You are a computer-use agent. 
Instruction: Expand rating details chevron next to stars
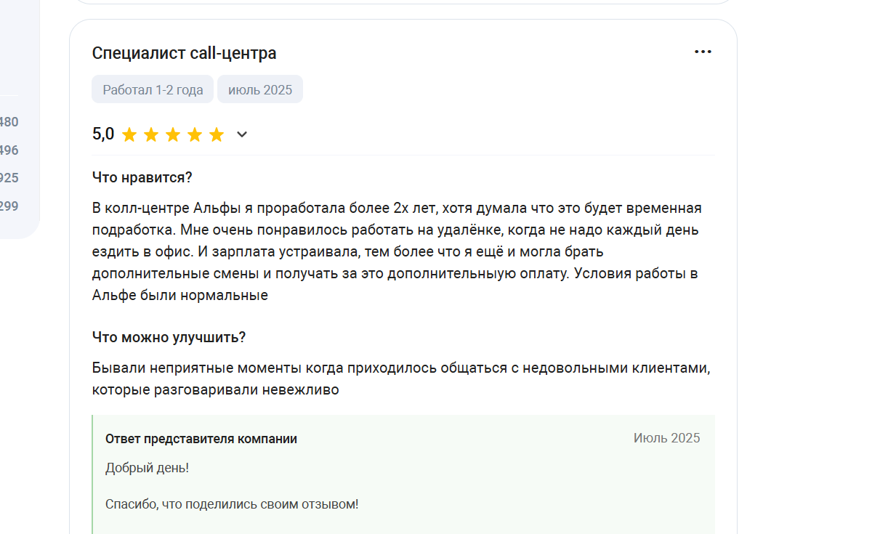point(242,134)
